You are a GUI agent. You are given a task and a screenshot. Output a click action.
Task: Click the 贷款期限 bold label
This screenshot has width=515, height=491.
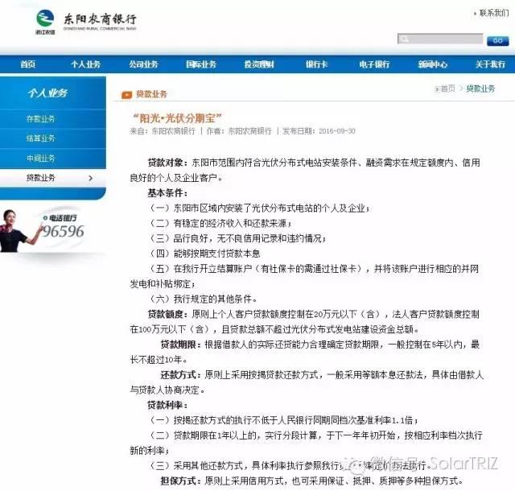point(180,345)
